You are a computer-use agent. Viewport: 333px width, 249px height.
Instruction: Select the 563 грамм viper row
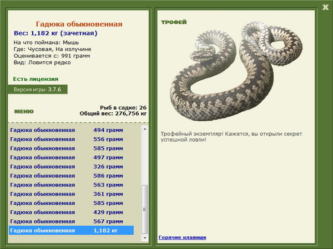[72, 185]
